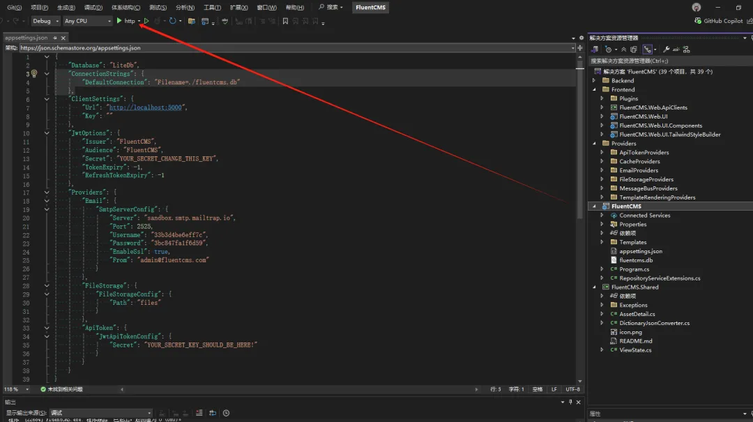Open the 调试(D) Debug menu
Image resolution: width=753 pixels, height=422 pixels.
point(93,7)
